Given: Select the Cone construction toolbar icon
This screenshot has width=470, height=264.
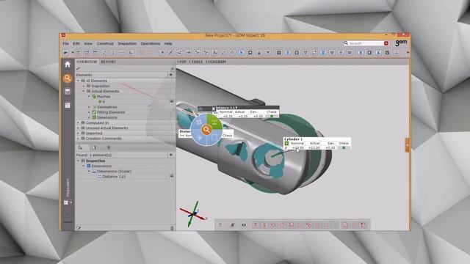Looking at the screenshot, I should click(259, 53).
